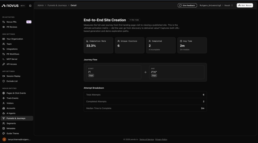Open Team settings

click(9, 44)
